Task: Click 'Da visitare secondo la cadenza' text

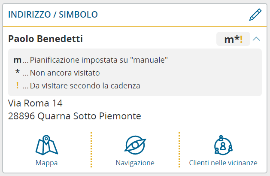Action: coord(85,86)
